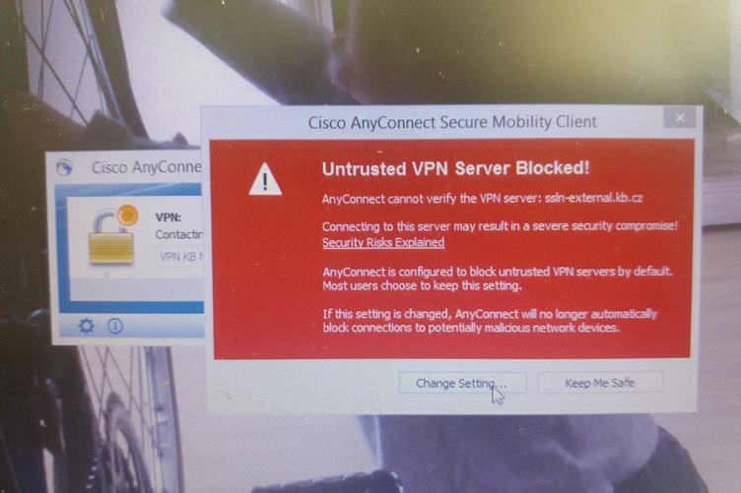Click the ssln-external.kb.cz server name text

593,198
